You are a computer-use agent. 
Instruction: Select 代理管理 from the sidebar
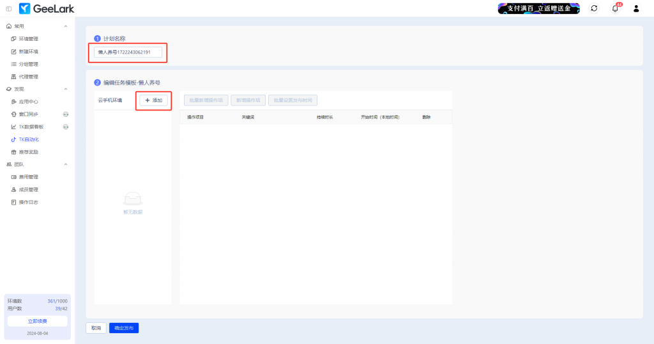28,77
